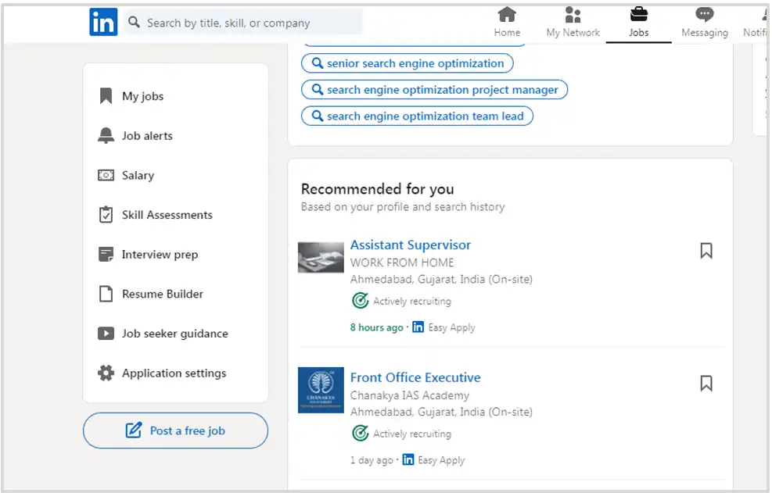
Task: Click the Post a free job button
Action: coord(176,430)
